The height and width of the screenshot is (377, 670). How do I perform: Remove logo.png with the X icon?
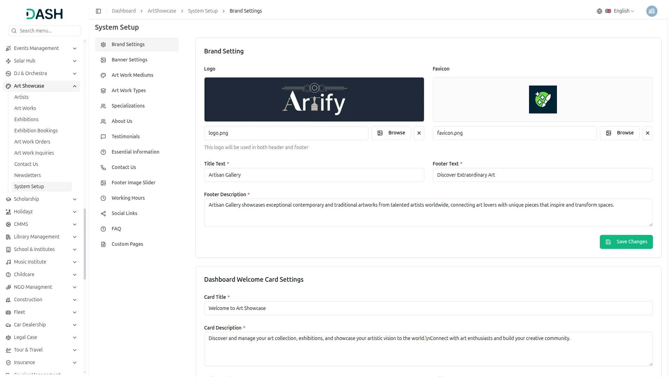tap(419, 133)
